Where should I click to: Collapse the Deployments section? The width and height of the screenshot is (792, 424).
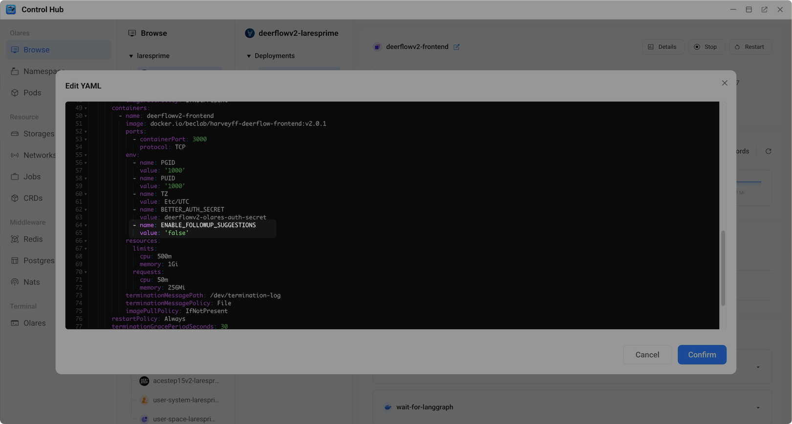(249, 56)
